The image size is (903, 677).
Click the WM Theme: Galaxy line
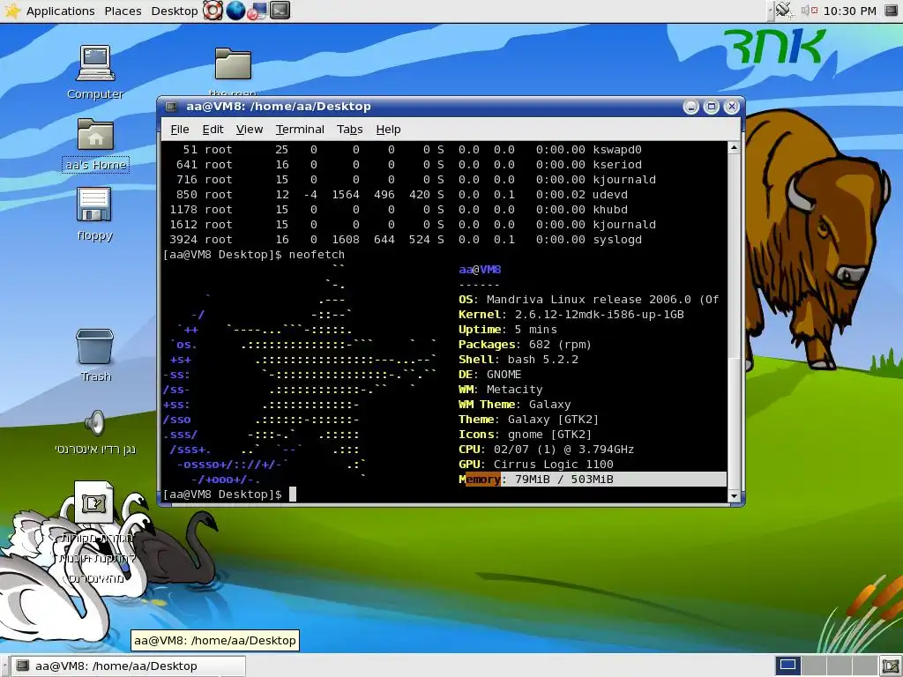click(x=515, y=404)
